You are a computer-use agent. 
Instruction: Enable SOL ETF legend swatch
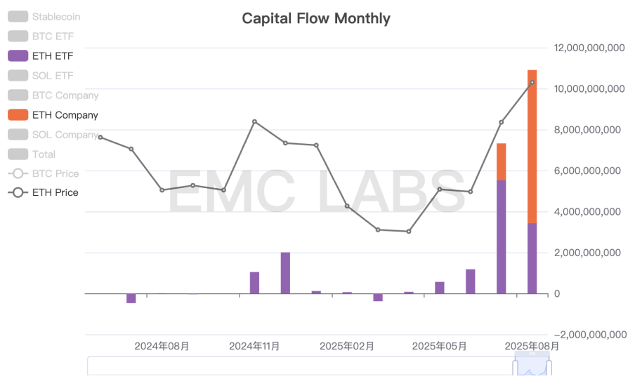point(18,75)
